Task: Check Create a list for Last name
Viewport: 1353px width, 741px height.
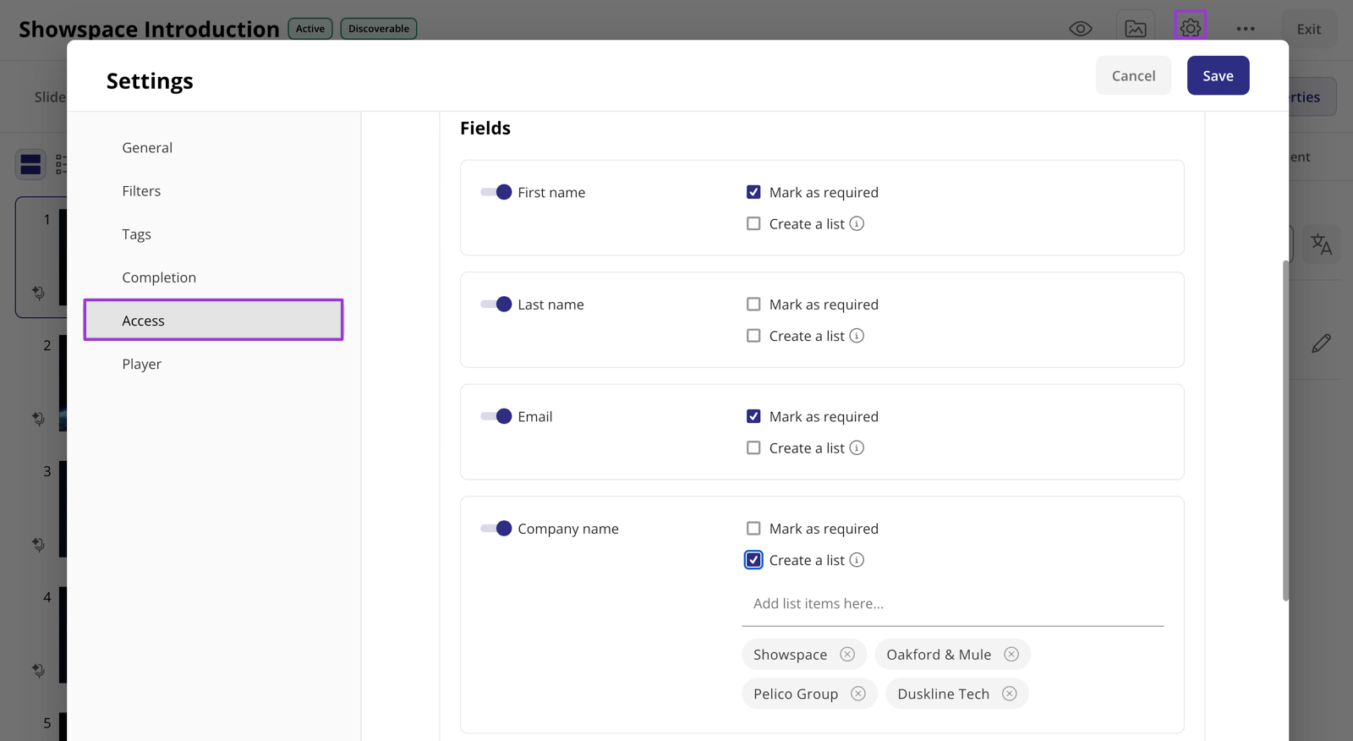Action: point(753,336)
